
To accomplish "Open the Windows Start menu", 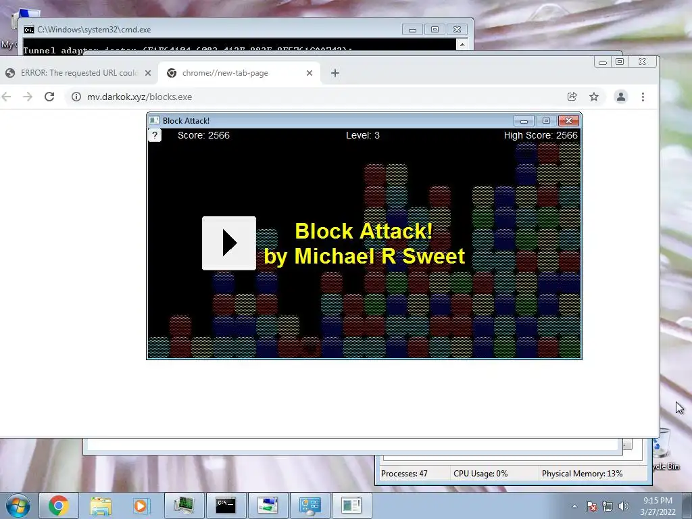I will [x=18, y=505].
